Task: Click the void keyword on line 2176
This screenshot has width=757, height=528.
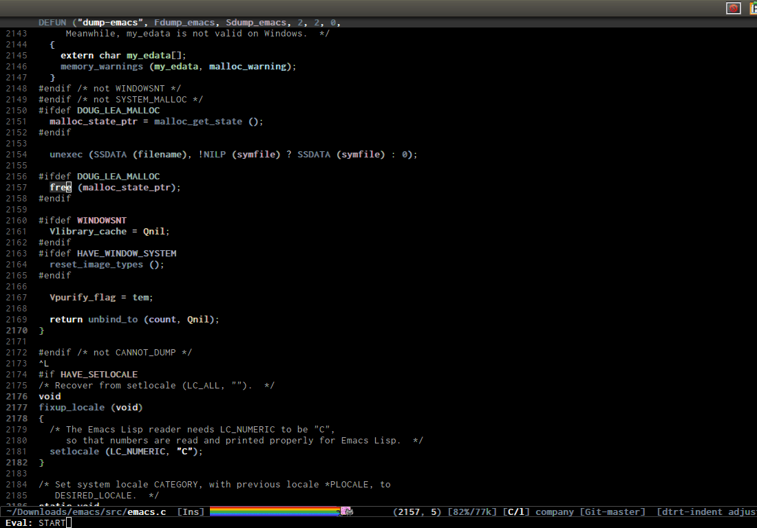Action: [50, 397]
